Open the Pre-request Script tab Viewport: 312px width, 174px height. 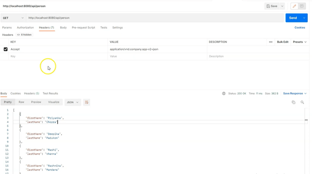pos(83,28)
